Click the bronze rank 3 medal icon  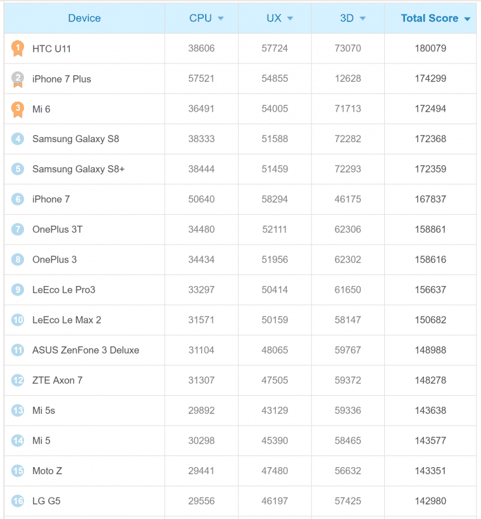tap(18, 109)
